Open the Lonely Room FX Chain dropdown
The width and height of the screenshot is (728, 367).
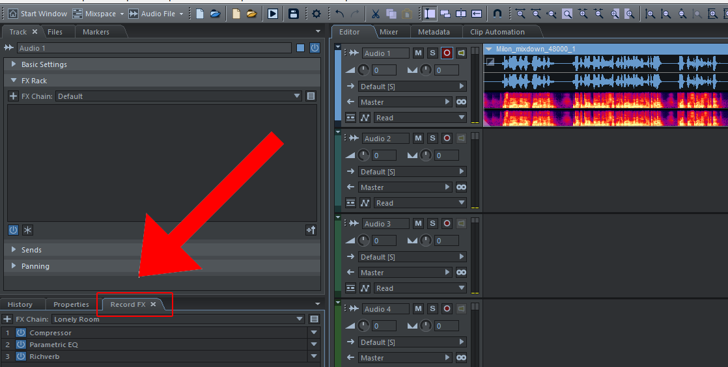(x=300, y=319)
